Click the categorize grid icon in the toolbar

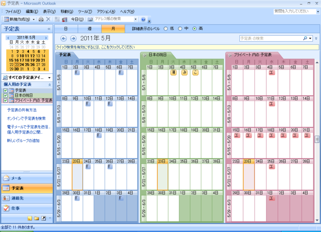coord(57,19)
